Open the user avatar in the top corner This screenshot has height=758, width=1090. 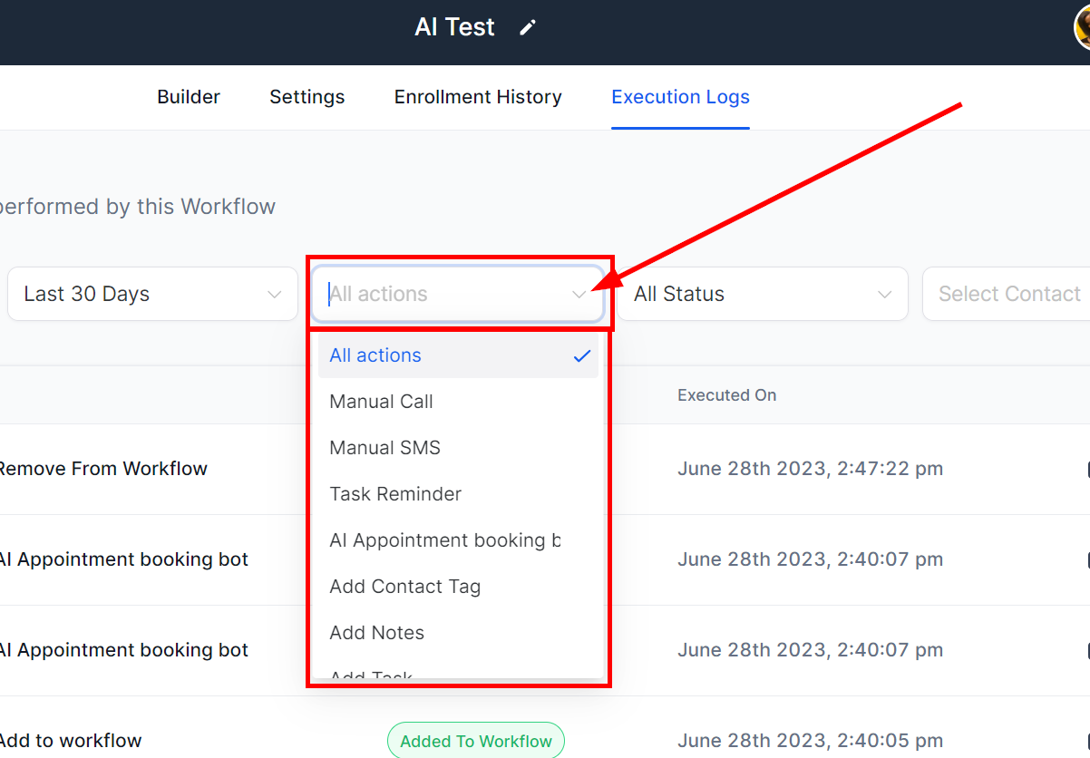pyautogui.click(x=1083, y=27)
